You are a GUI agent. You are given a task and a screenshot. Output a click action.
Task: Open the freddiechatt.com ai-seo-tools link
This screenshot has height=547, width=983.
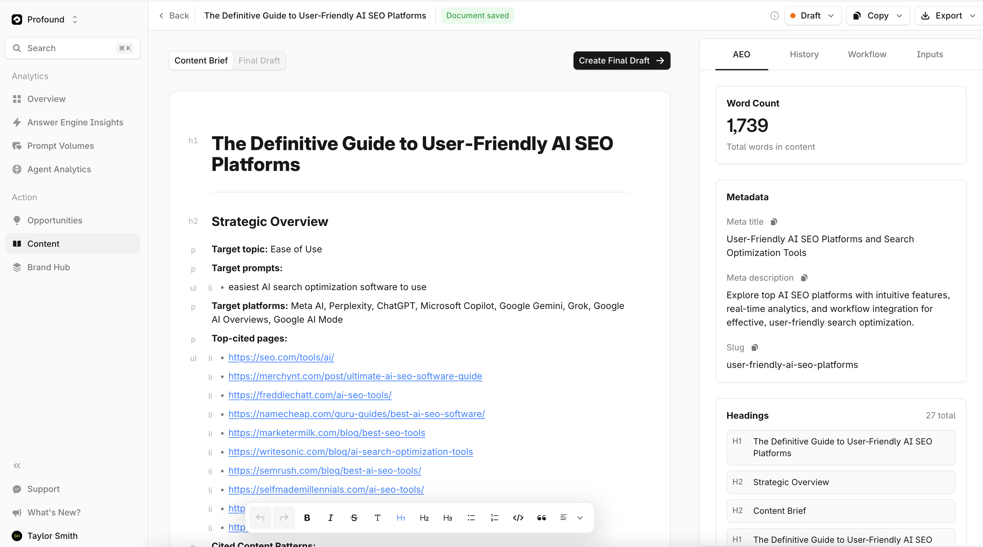click(310, 395)
